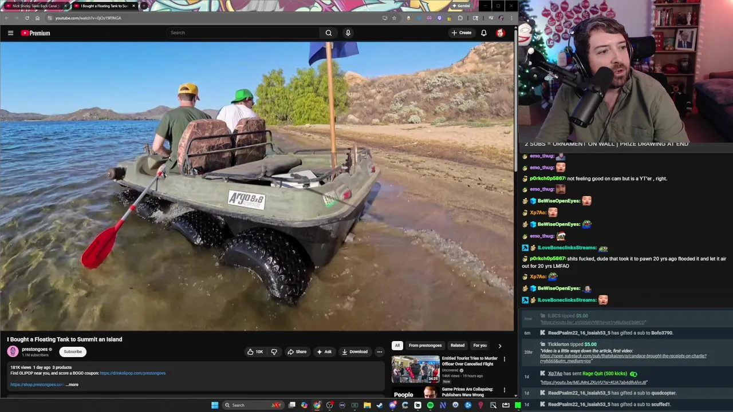Screen dimensions: 733x412
Task: Open options for Entitled Tourist video
Action: coord(504,359)
